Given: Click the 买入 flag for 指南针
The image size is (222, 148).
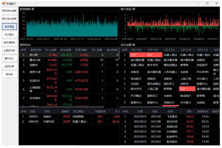Looking at the screenshot, I should [100, 117].
